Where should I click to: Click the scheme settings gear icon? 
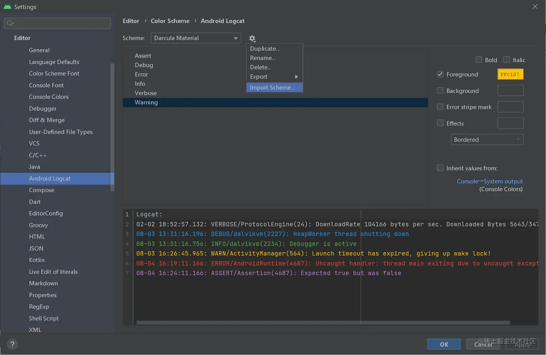[x=252, y=38]
